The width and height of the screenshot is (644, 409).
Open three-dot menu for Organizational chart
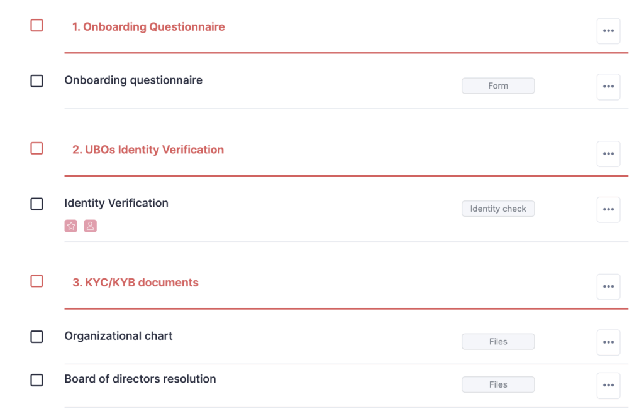point(608,342)
